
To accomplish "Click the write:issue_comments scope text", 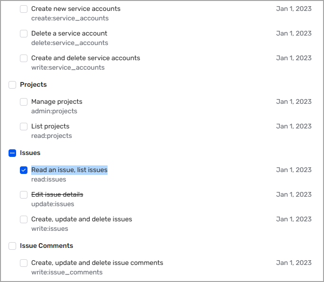I will 67,272.
